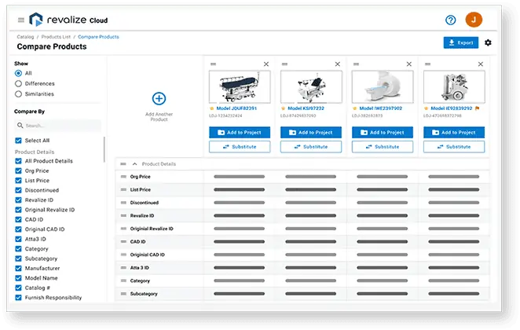Open the help question mark icon
The height and width of the screenshot is (330, 520).
pyautogui.click(x=450, y=20)
